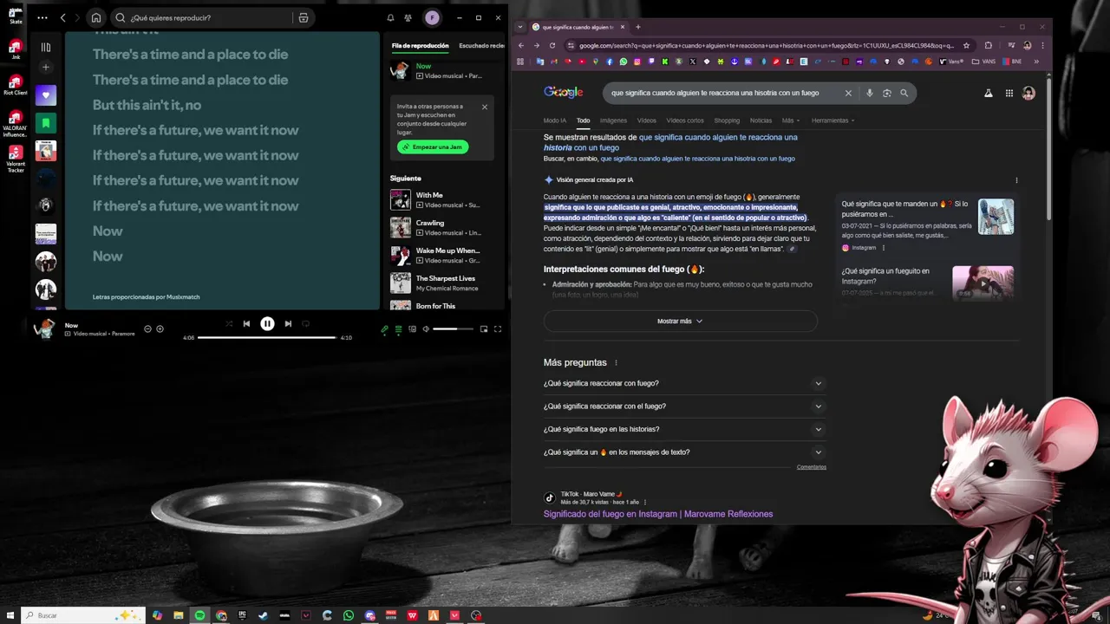1110x624 pixels.
Task: Seek on the Spotify song progress bar
Action: (x=267, y=337)
